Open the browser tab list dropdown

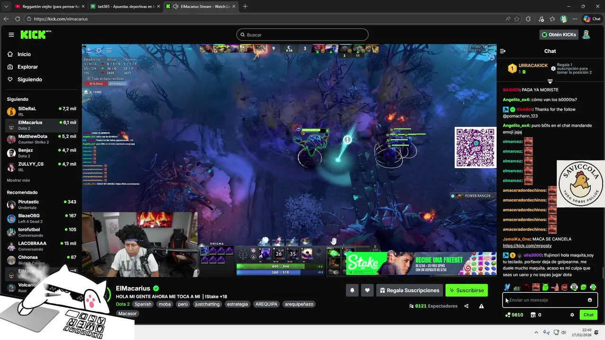(6, 6)
